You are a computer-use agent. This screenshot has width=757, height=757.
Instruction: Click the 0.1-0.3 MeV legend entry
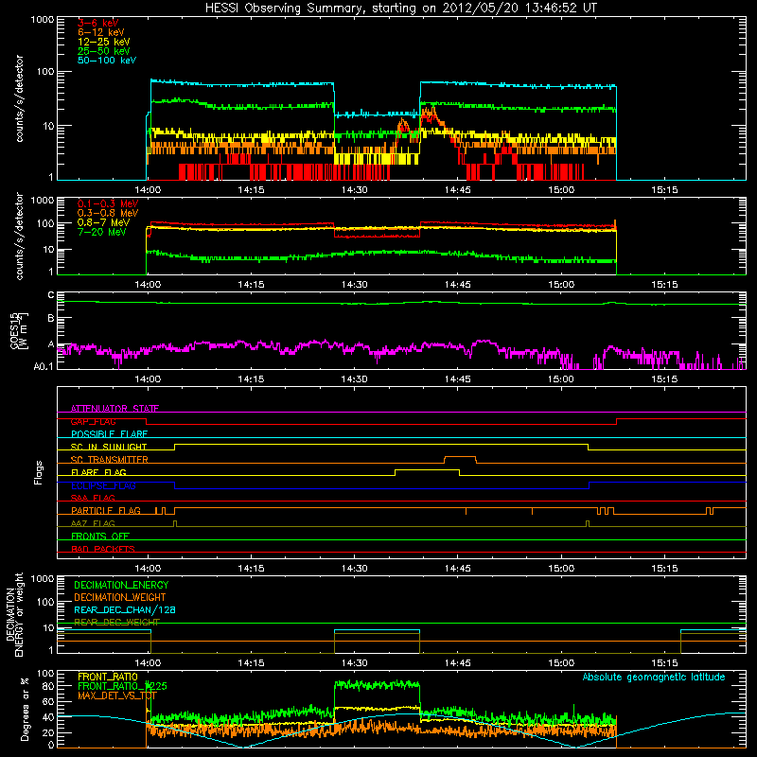click(x=108, y=203)
